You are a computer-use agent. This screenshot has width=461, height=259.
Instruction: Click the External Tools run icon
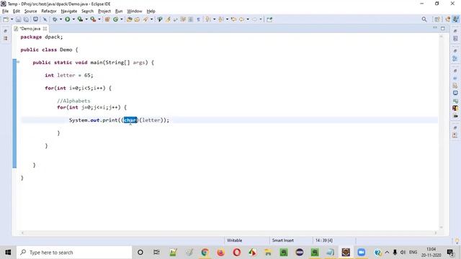pyautogui.click(x=93, y=19)
